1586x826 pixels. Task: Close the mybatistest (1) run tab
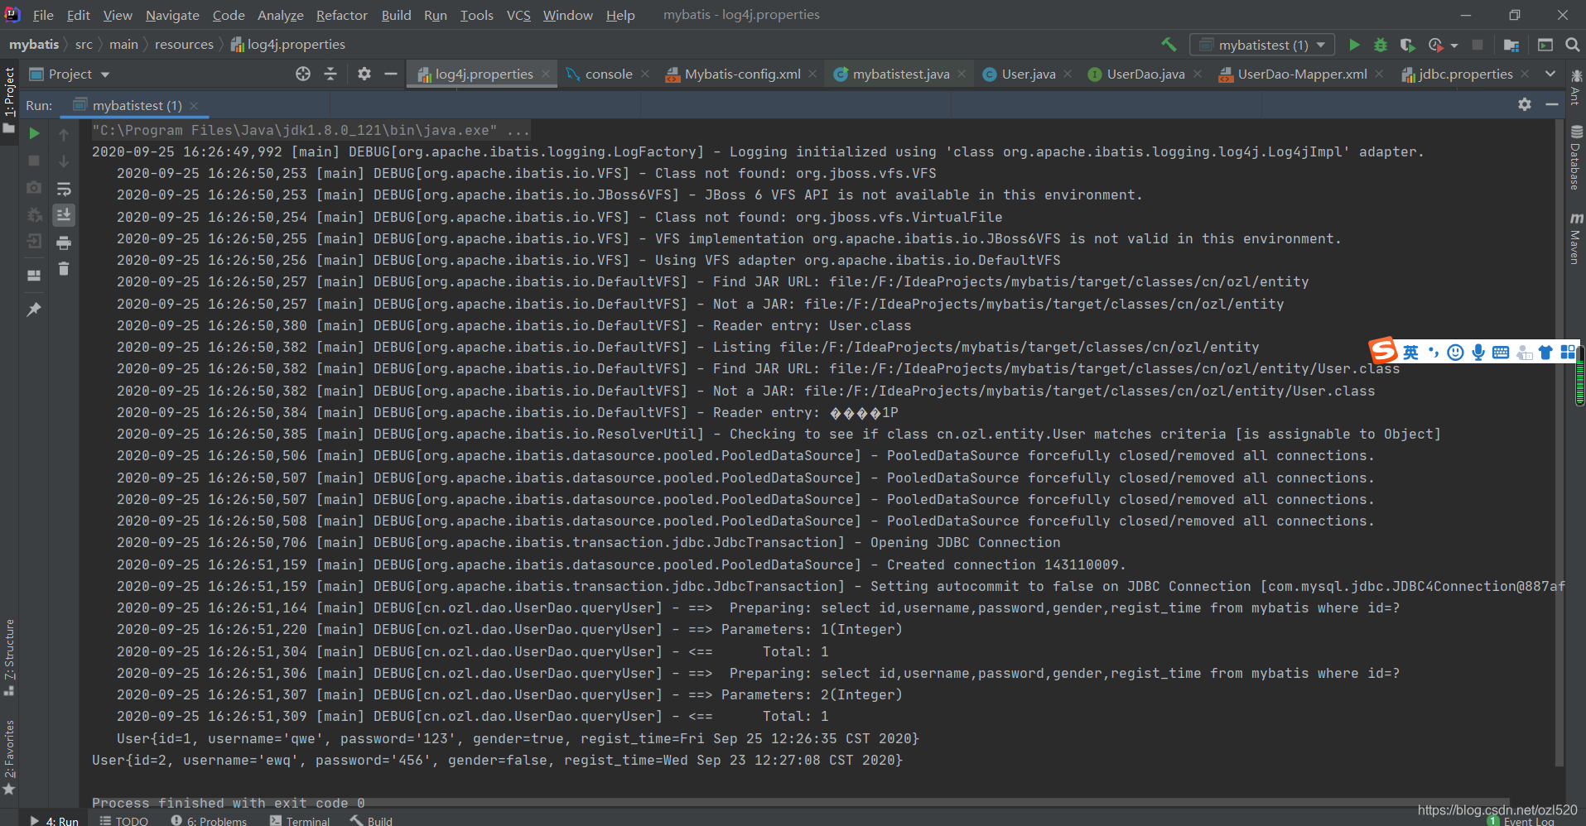click(194, 105)
